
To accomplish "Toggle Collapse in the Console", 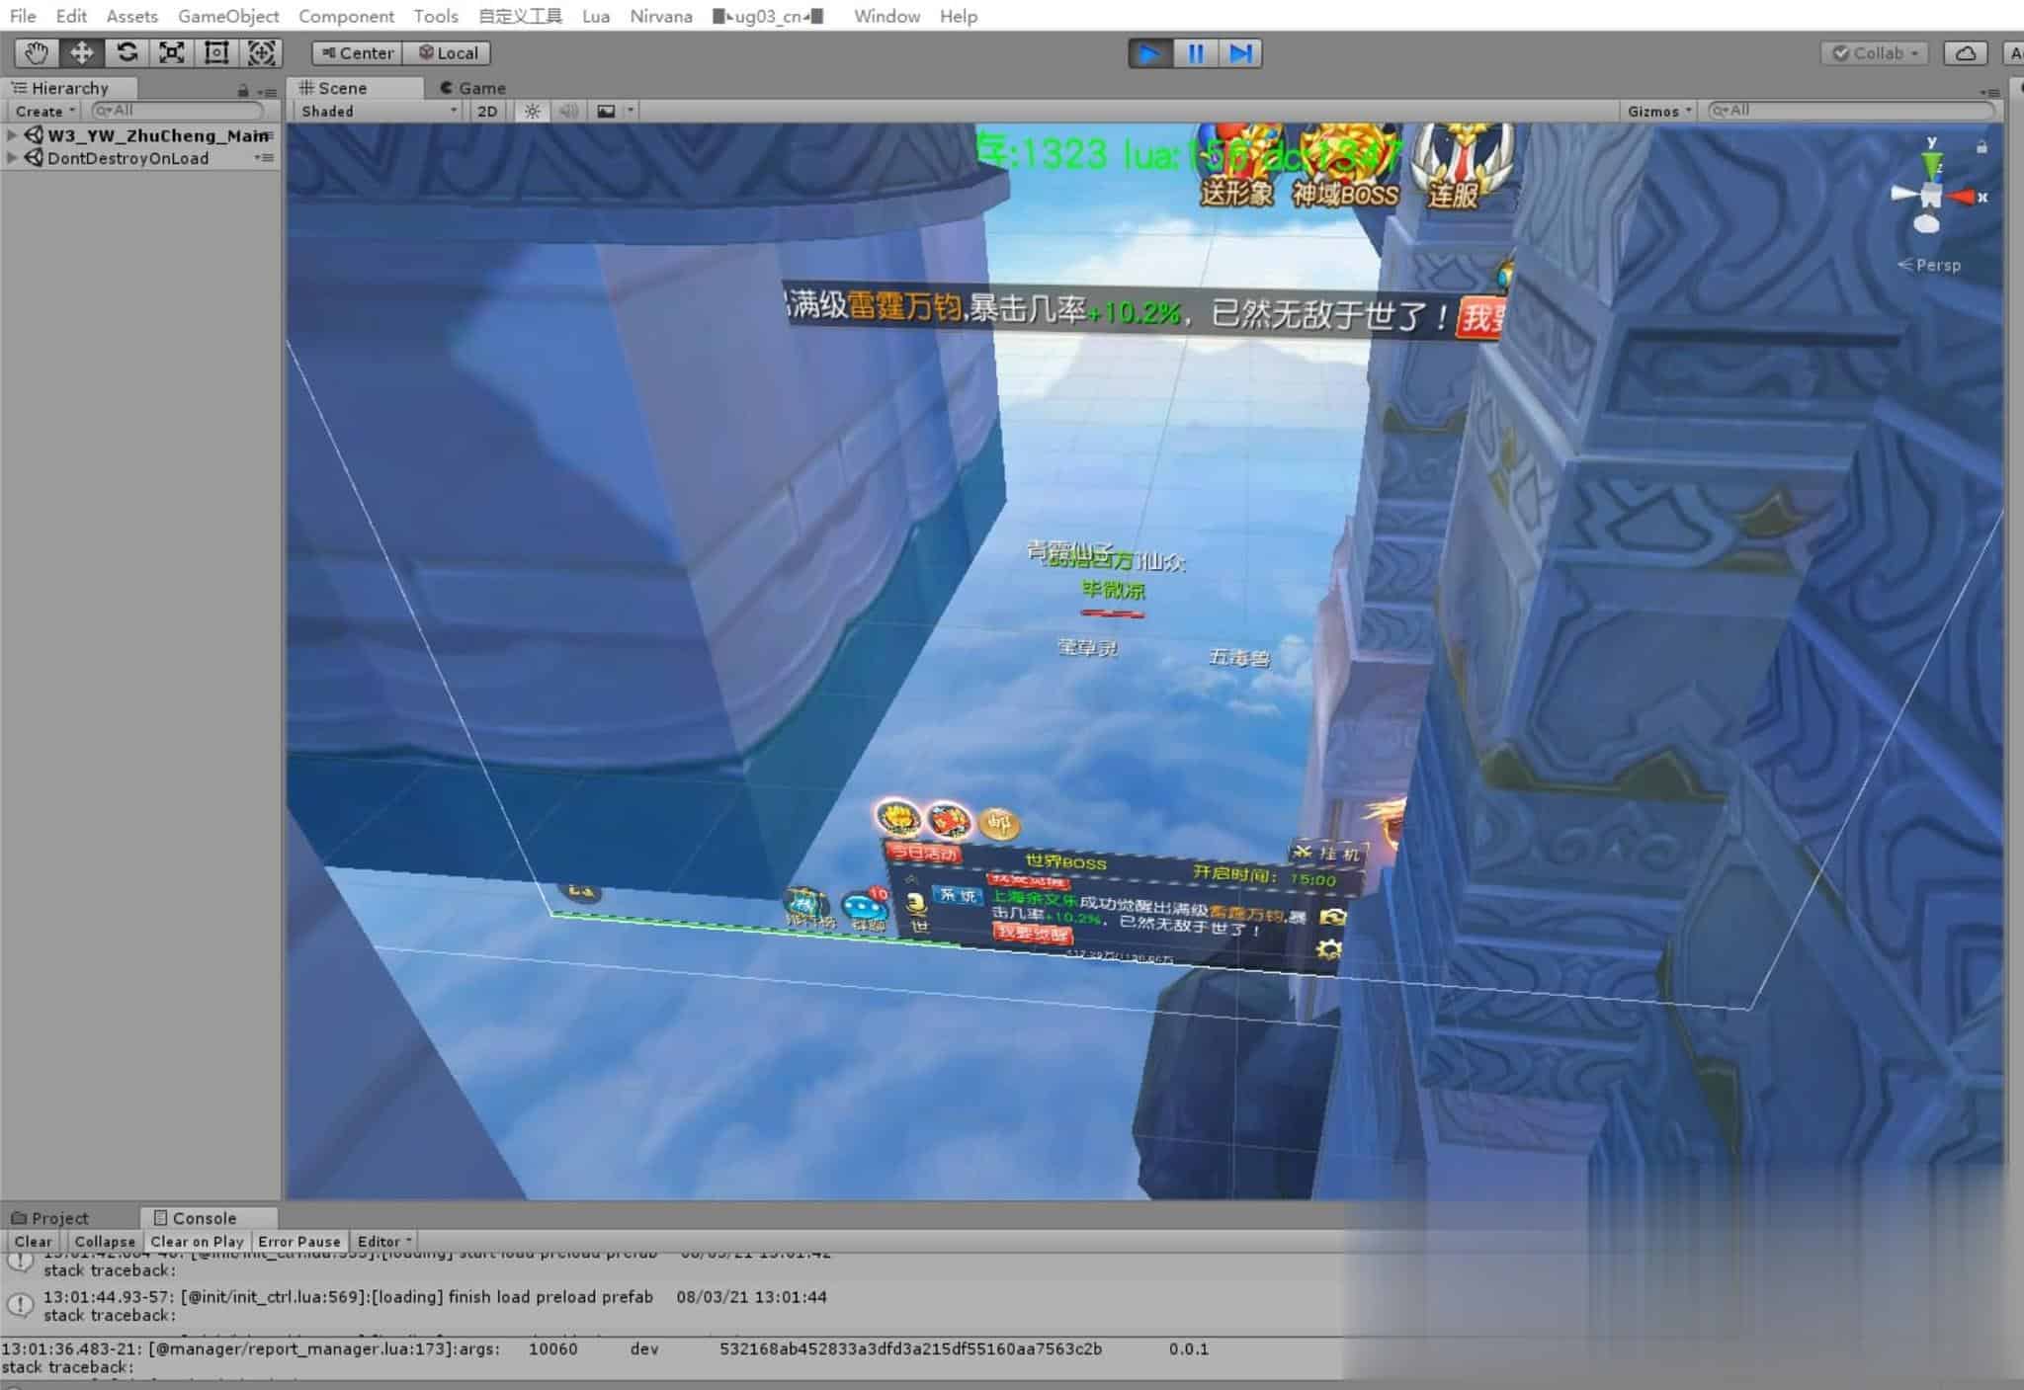I will point(105,1241).
